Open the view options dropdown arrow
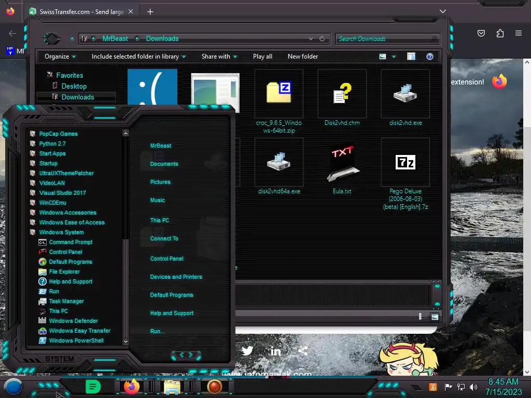The width and height of the screenshot is (531, 398). [394, 57]
